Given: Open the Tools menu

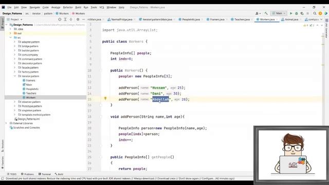Looking at the screenshot, I should coord(94,7).
